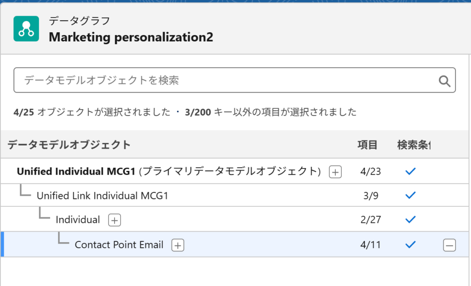Click checkmark in Unified Individual MCG1 row

410,171
